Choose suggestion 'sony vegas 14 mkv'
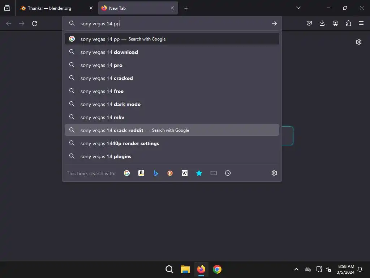 172,117
